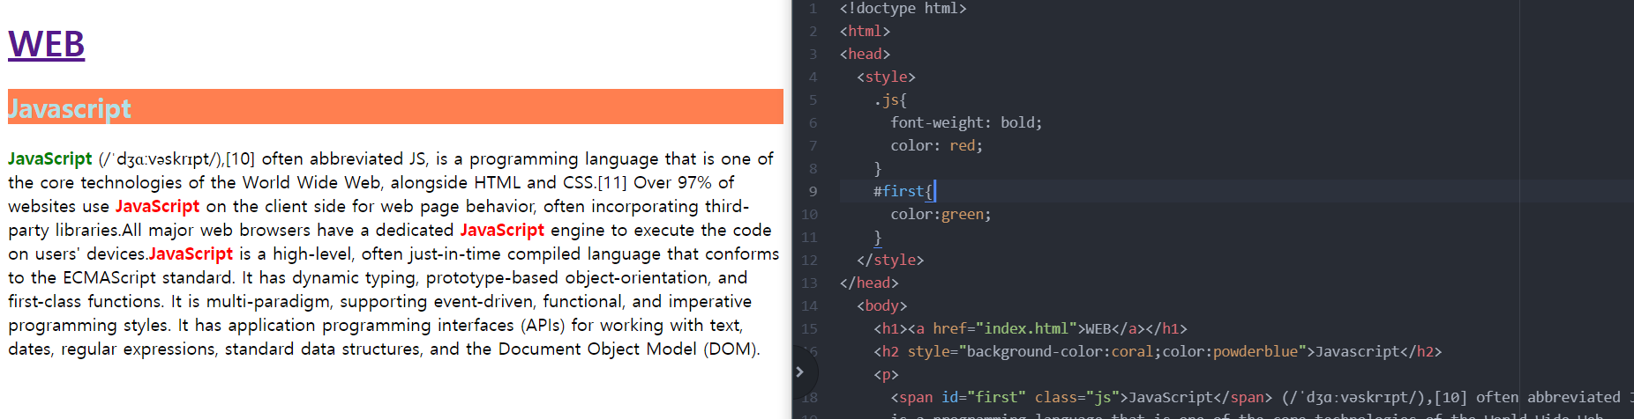
Task: Click the '<html>' tag on line 2
Action: [x=865, y=31]
